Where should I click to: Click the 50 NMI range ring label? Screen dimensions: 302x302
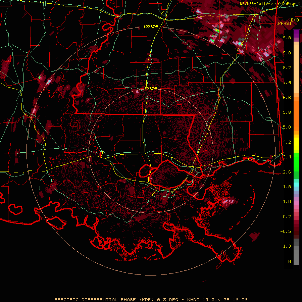tap(151, 89)
